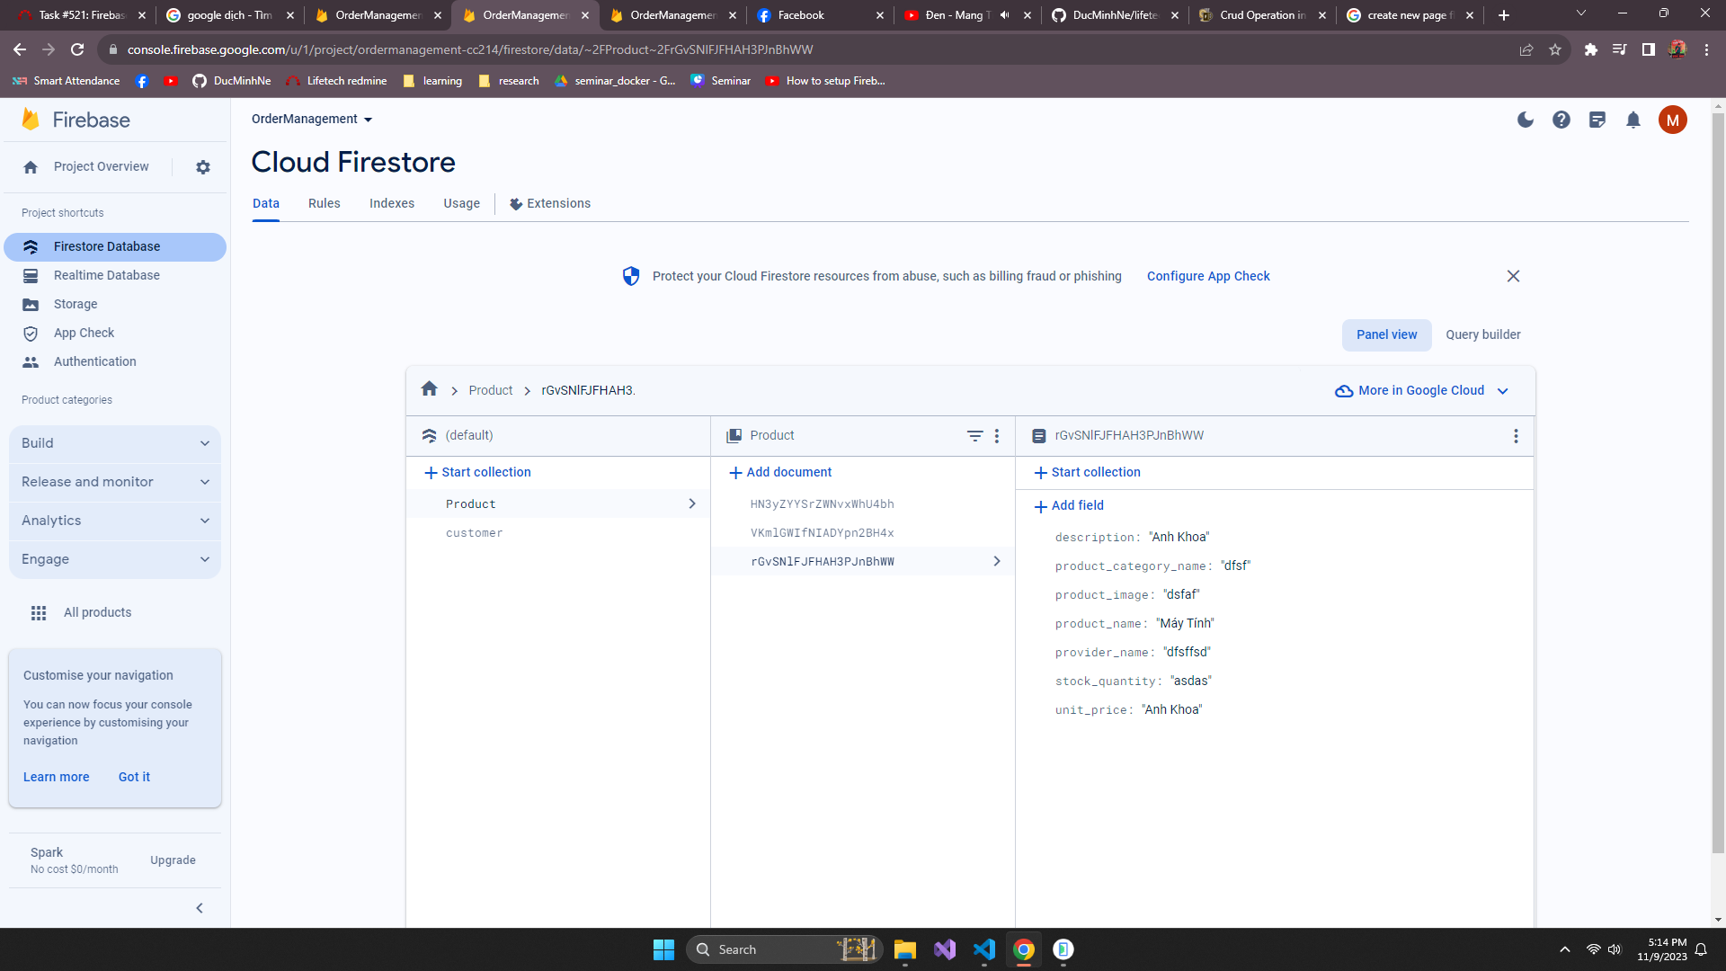1726x971 pixels.
Task: Switch to the Rules tab
Action: [x=324, y=203]
